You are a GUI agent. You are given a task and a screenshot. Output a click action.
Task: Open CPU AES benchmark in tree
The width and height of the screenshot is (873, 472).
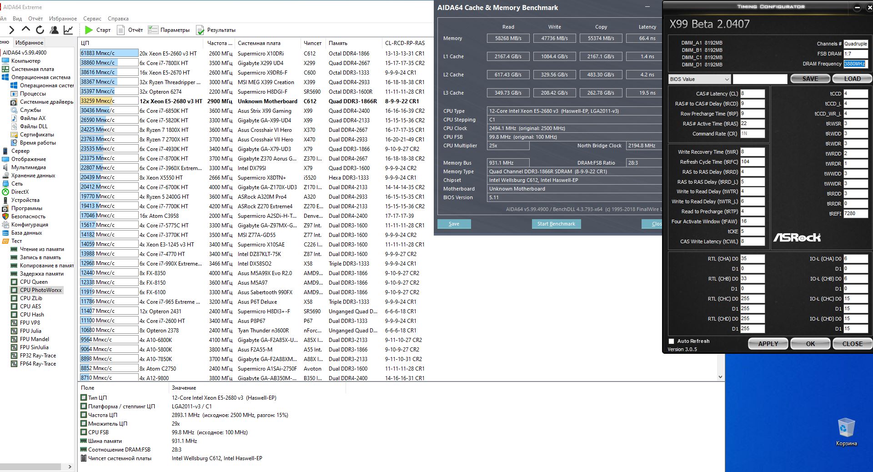coord(30,306)
